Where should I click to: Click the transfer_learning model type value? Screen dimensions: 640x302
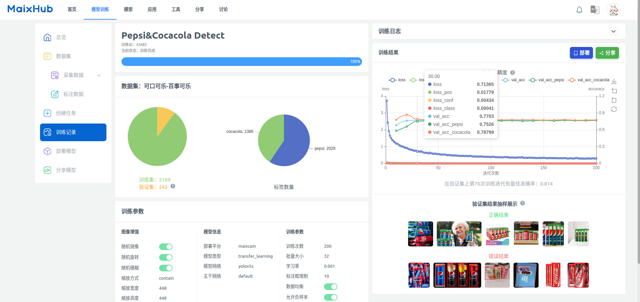click(256, 256)
